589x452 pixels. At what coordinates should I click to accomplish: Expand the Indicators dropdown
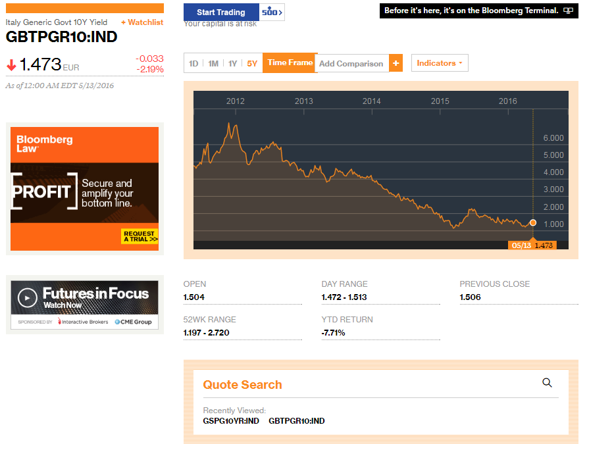coord(440,63)
